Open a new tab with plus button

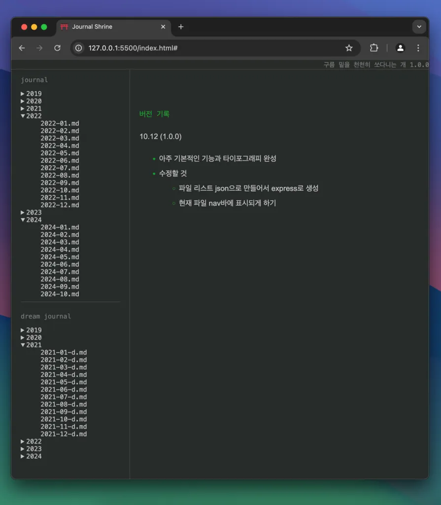[x=181, y=27]
